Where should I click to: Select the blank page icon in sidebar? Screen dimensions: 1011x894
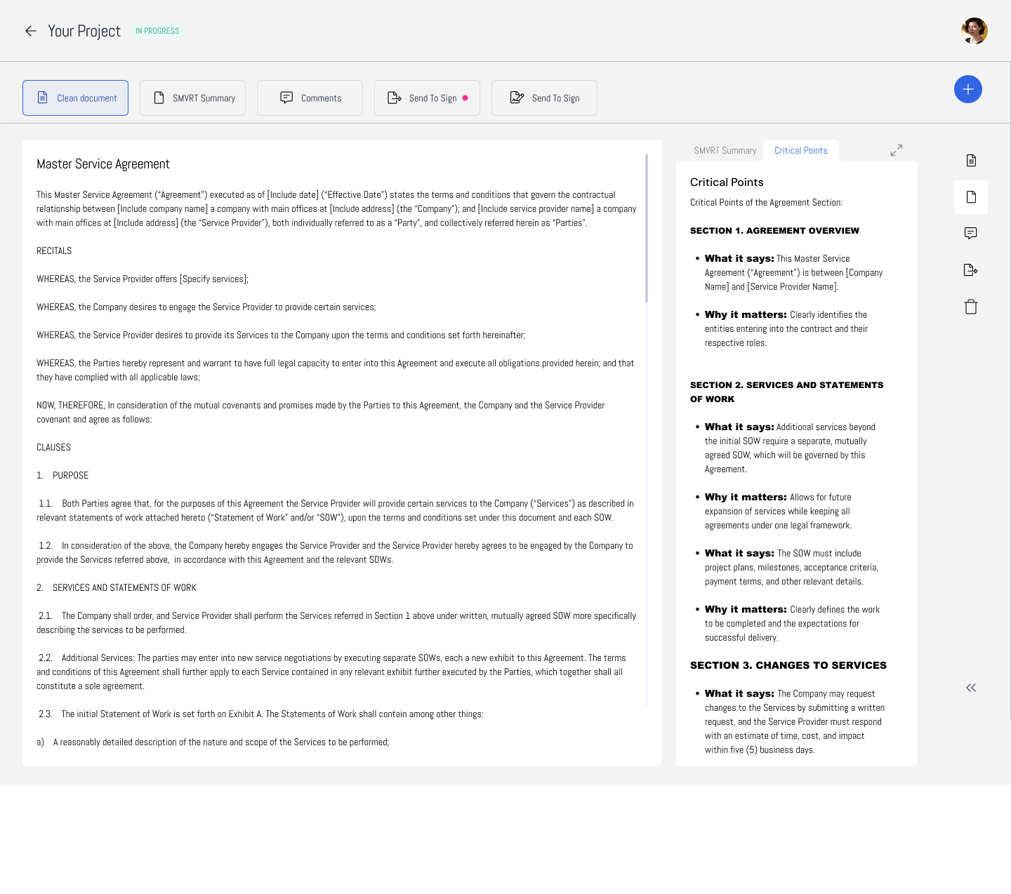pyautogui.click(x=971, y=197)
